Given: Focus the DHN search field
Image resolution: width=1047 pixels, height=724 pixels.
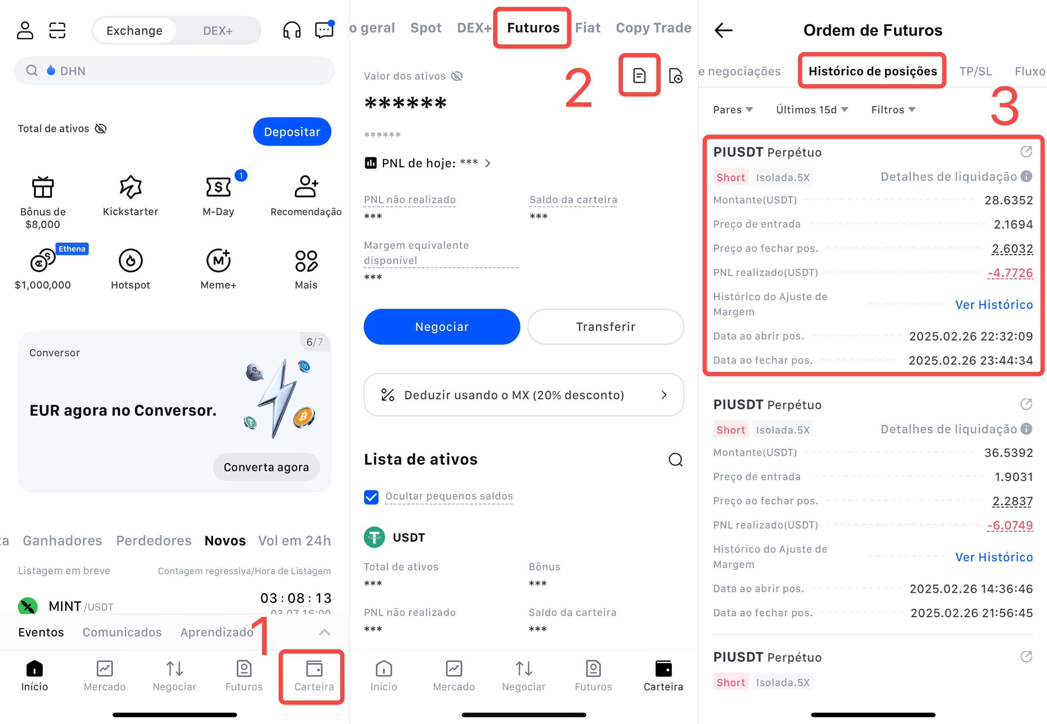Looking at the screenshot, I should 175,71.
